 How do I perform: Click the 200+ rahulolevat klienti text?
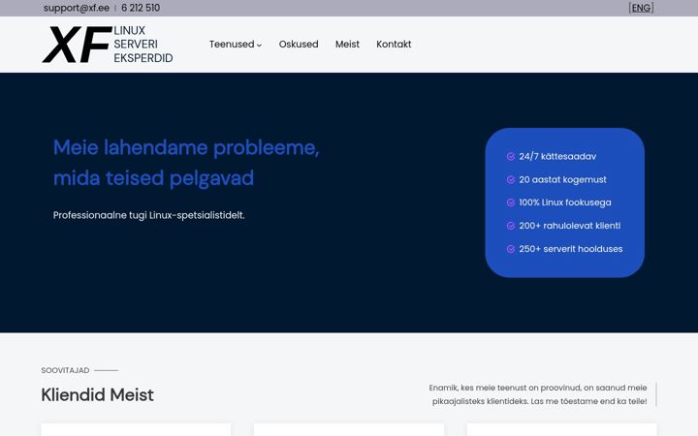(570, 226)
